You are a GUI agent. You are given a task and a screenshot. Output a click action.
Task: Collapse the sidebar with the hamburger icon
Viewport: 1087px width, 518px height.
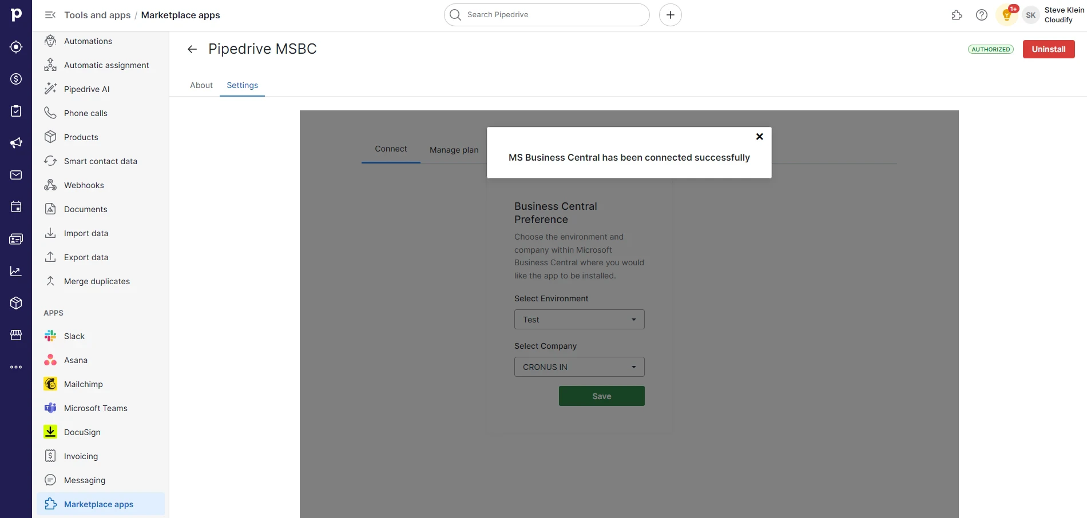pyautogui.click(x=50, y=15)
